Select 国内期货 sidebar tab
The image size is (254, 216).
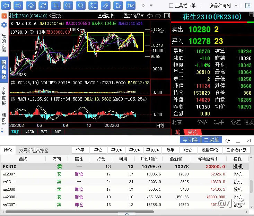point(4,70)
